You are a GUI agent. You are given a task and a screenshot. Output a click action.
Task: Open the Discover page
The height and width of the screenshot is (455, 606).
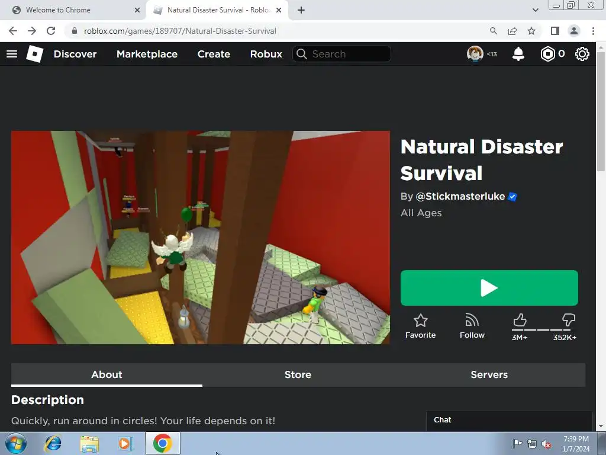coord(75,54)
